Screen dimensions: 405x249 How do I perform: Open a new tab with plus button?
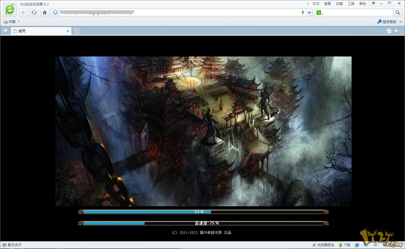77,31
